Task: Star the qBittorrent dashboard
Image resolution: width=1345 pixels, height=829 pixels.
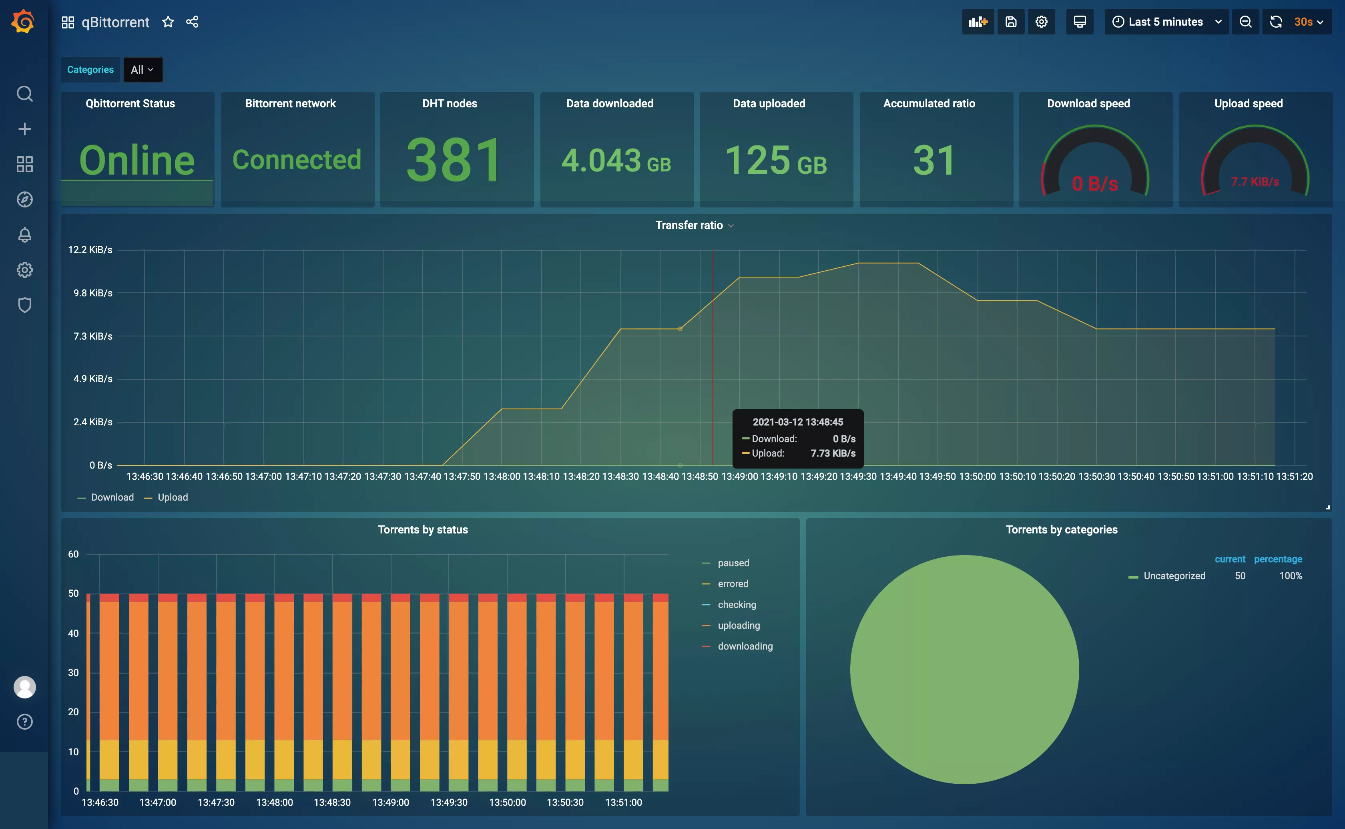Action: [x=168, y=22]
